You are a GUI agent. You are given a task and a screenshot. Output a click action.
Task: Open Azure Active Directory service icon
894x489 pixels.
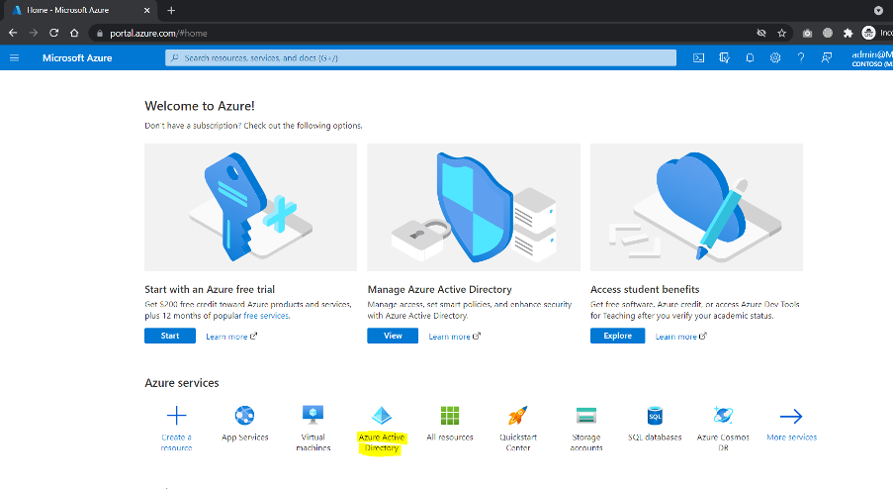[x=382, y=415]
